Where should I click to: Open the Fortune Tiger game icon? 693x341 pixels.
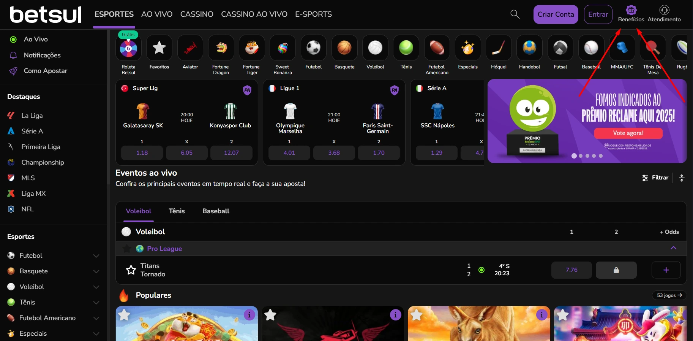[251, 48]
